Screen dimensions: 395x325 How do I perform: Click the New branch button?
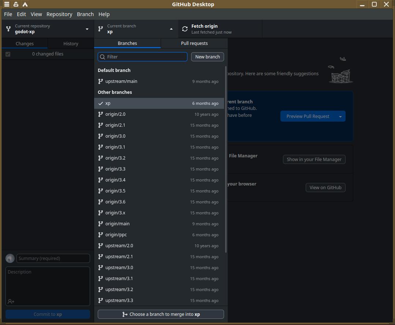tap(208, 57)
